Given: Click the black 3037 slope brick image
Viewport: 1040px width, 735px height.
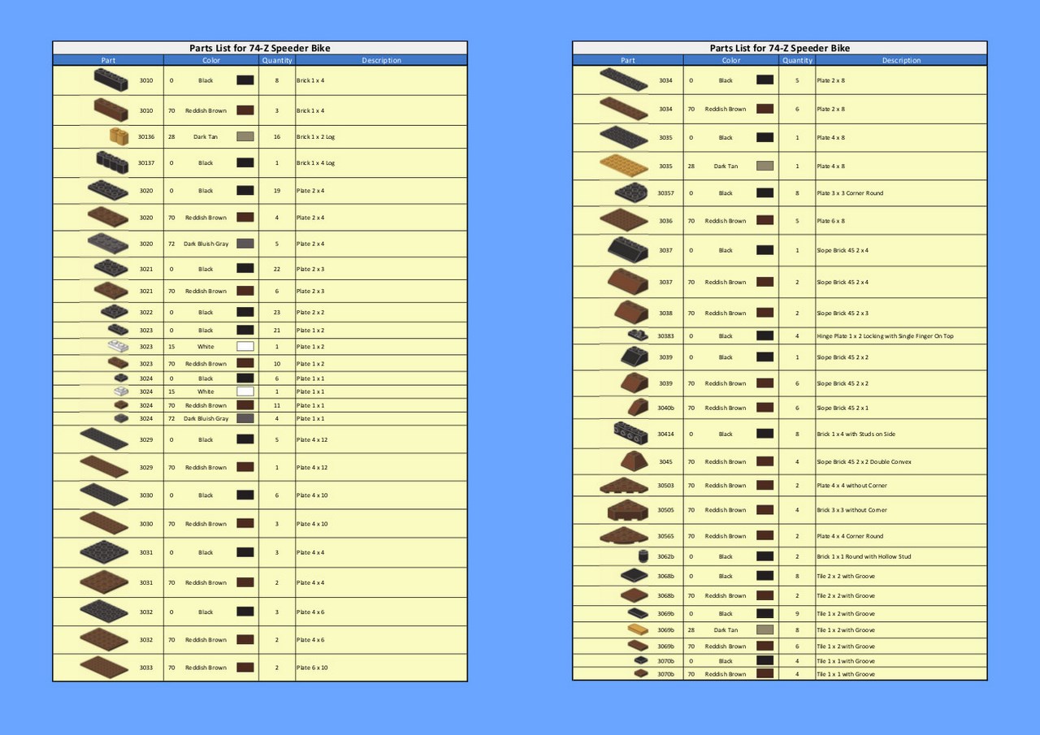Looking at the screenshot, I should [627, 250].
